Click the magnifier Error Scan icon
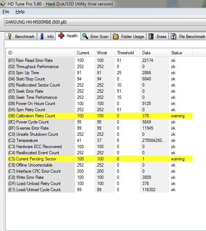This screenshot has height=231, width=206. [85, 36]
